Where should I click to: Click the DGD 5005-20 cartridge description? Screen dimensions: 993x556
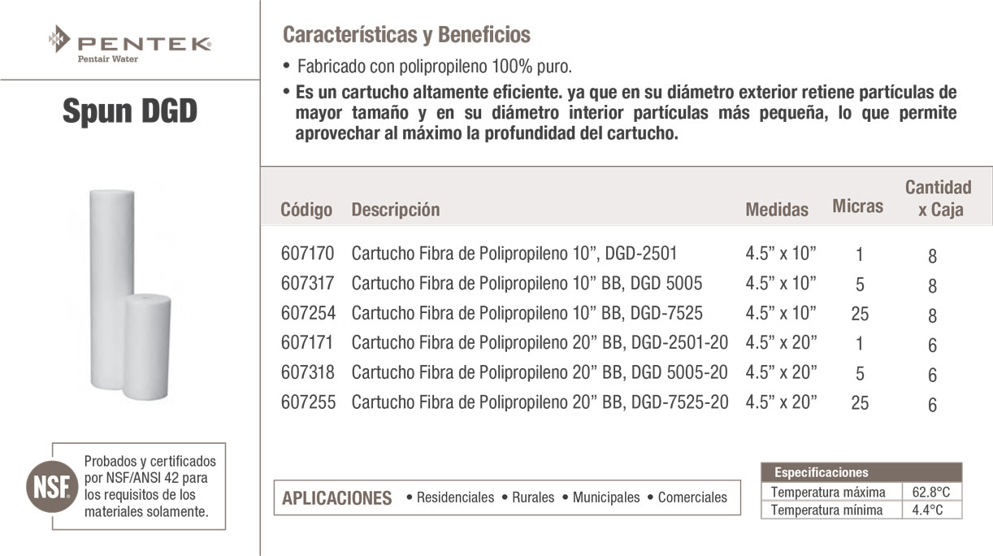pos(540,372)
